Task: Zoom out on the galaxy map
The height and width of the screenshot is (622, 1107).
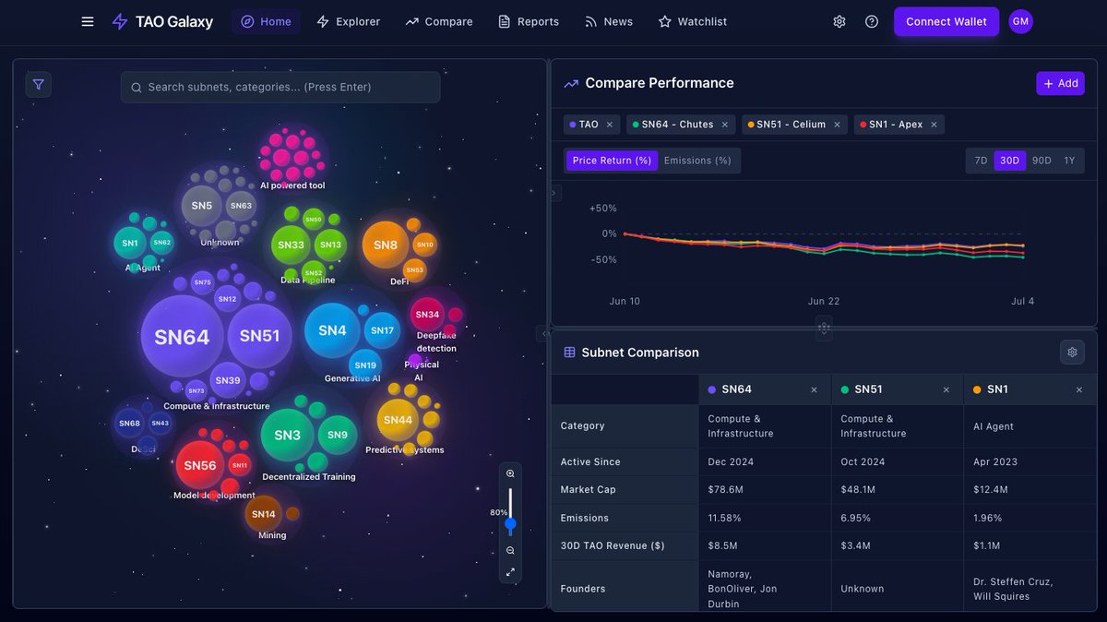Action: (x=510, y=551)
